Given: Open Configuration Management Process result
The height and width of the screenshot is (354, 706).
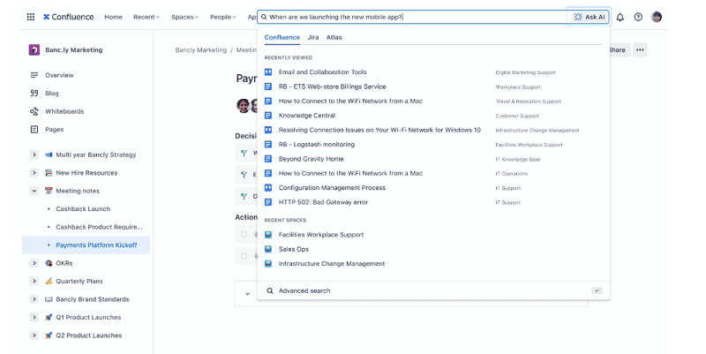Looking at the screenshot, I should pos(332,188).
